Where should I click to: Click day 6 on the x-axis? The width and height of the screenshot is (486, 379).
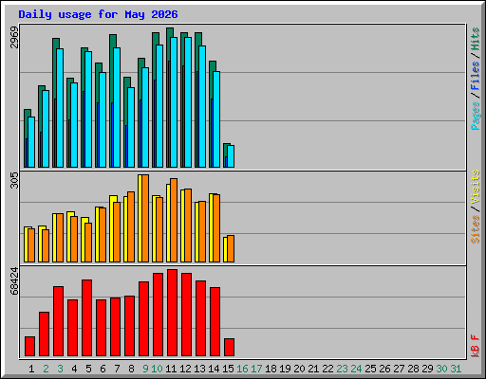(x=103, y=369)
